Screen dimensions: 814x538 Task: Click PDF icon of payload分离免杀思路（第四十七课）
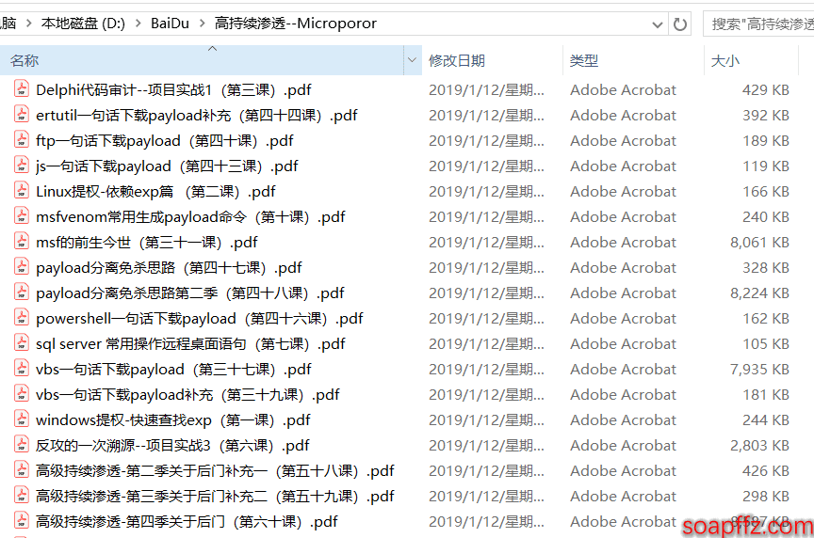click(22, 267)
